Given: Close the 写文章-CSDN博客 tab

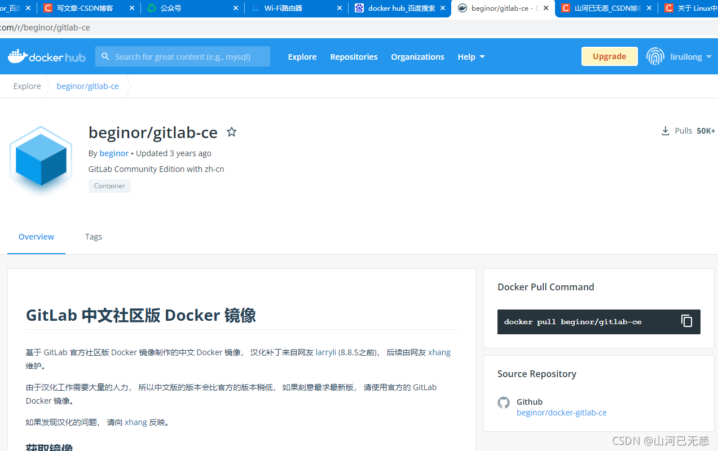Looking at the screenshot, I should point(132,8).
